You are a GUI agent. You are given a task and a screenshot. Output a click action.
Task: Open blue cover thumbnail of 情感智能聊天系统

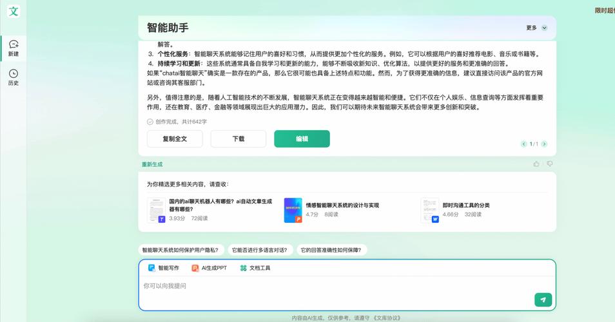click(x=293, y=210)
